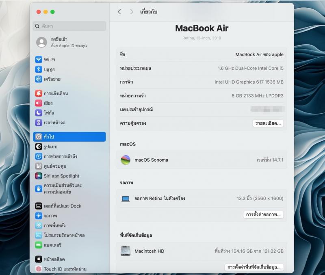325x275 pixels.
Task: Open Control Center (ศูนย์ควบคุม) icon
Action: click(x=39, y=166)
